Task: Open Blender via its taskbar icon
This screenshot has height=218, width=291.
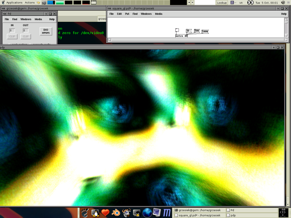Action: 116,212
